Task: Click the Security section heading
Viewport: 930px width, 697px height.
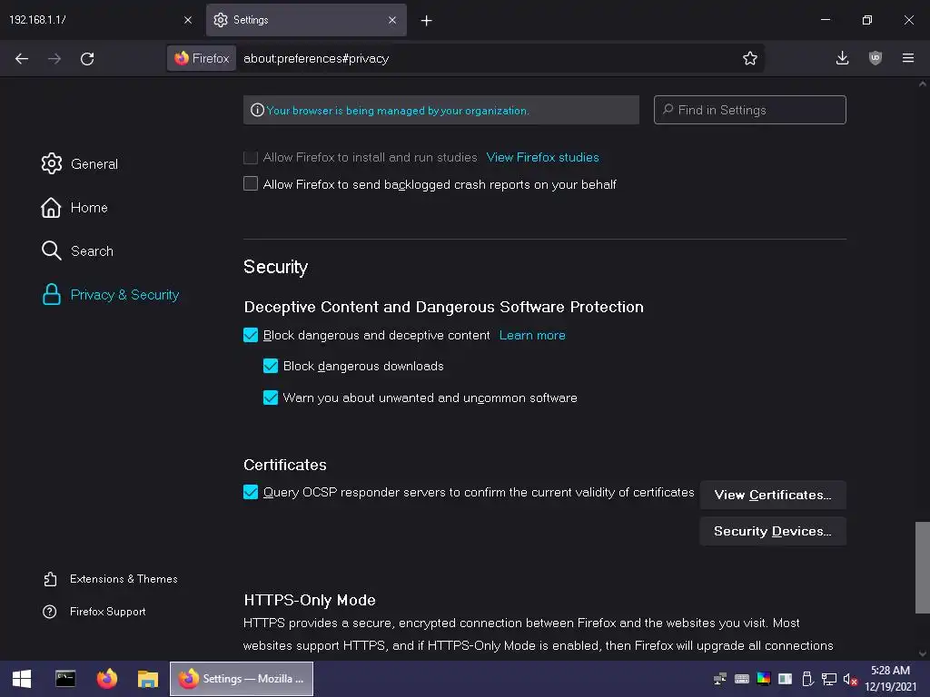Action: (x=275, y=267)
